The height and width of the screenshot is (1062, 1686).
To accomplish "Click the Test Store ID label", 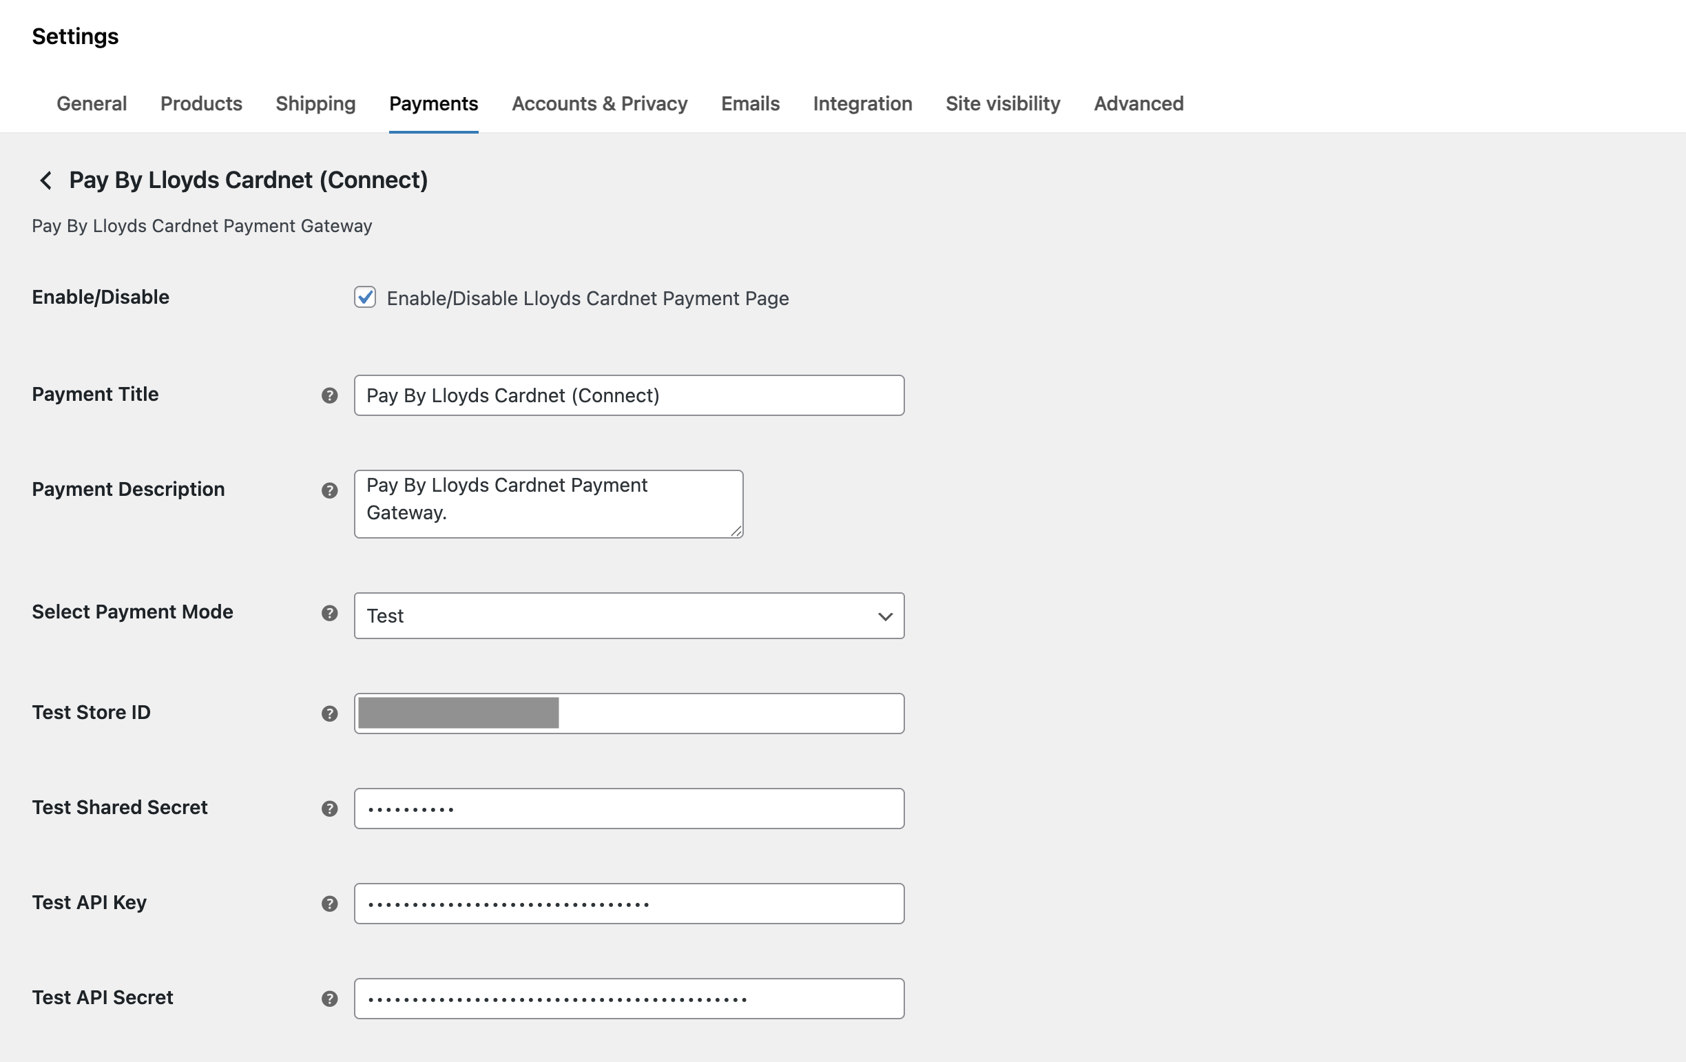I will click(91, 713).
